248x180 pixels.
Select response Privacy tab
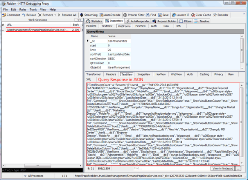pyautogui.click(x=219, y=74)
